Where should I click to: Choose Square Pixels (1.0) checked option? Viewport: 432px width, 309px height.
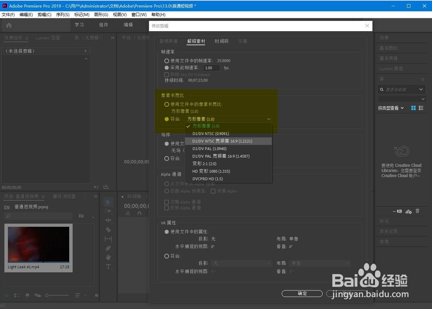click(x=228, y=126)
